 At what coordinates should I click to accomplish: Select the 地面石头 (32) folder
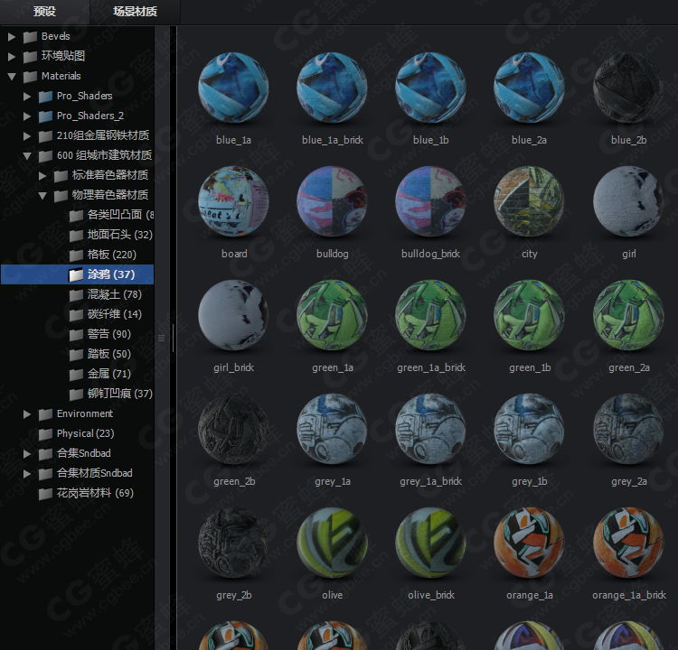[111, 235]
